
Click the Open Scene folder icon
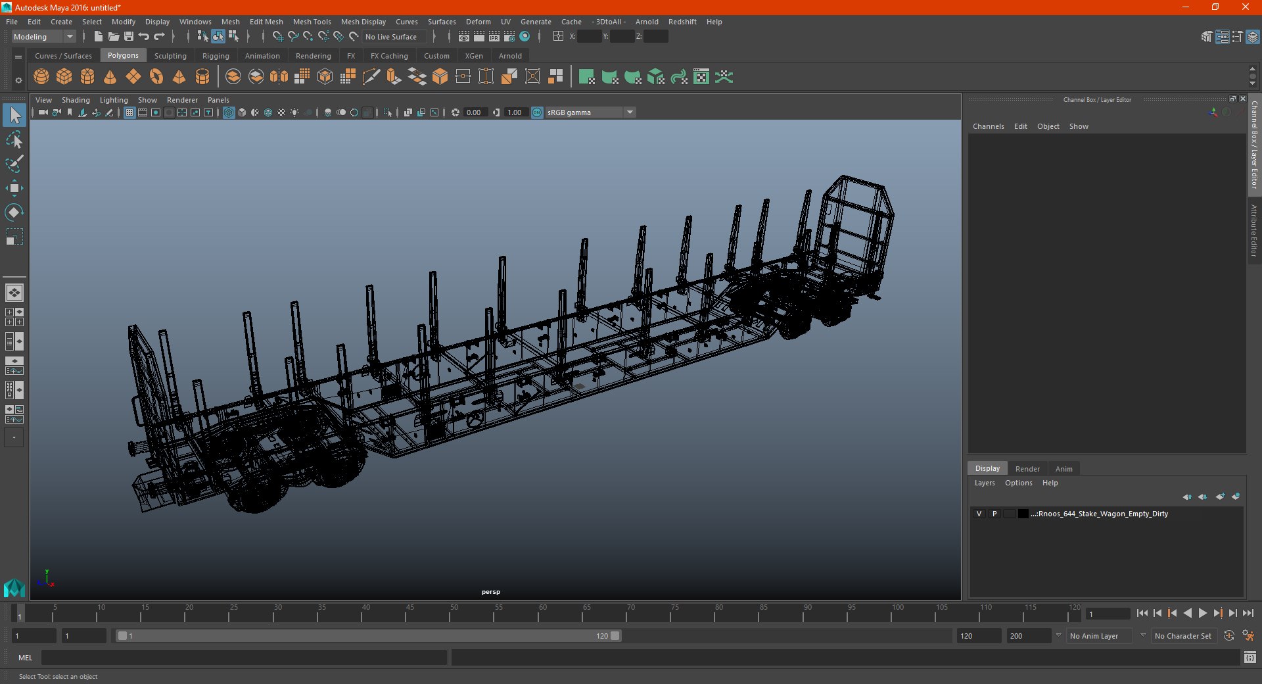(x=114, y=37)
